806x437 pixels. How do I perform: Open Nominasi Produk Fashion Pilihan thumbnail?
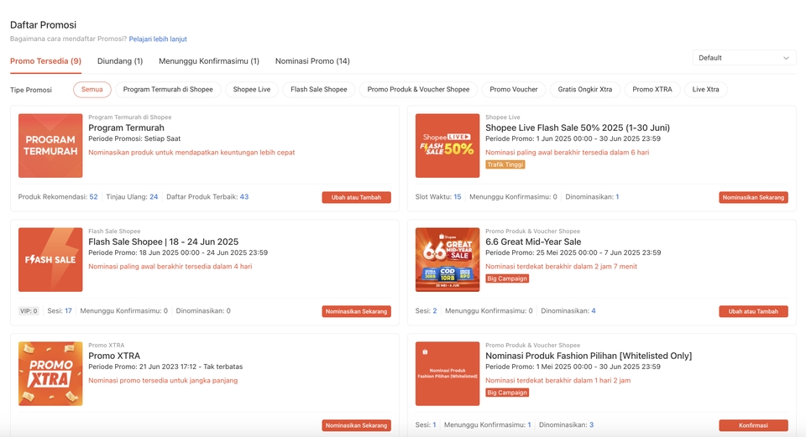[x=447, y=374]
